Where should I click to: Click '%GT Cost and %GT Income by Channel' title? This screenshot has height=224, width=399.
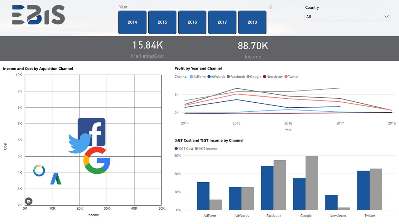pos(209,140)
